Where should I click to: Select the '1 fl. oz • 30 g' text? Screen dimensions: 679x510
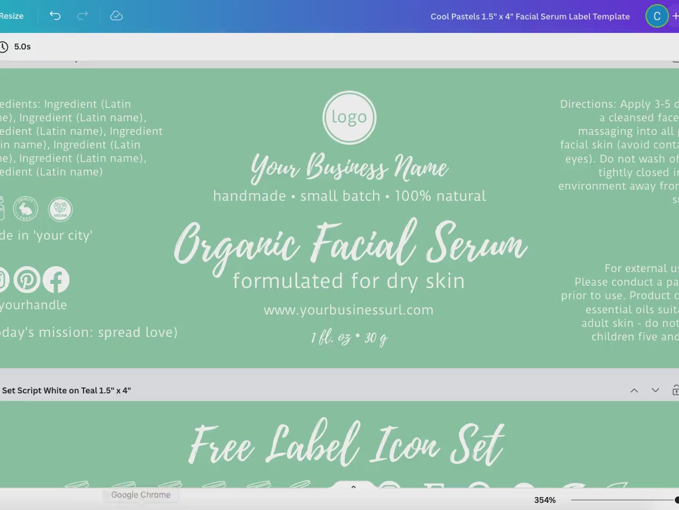[x=350, y=337]
